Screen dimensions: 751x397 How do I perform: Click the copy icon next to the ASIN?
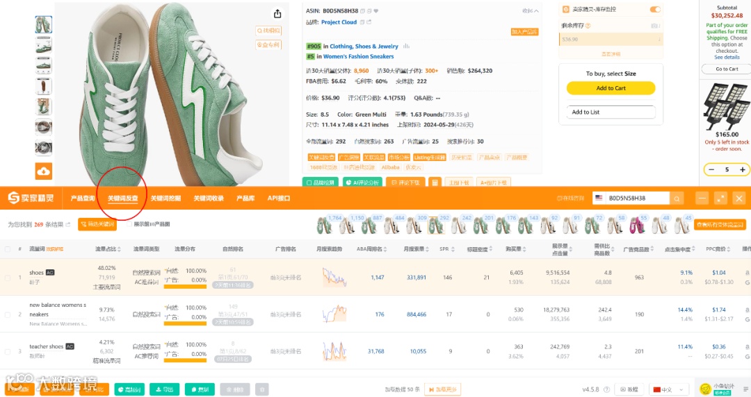click(362, 10)
